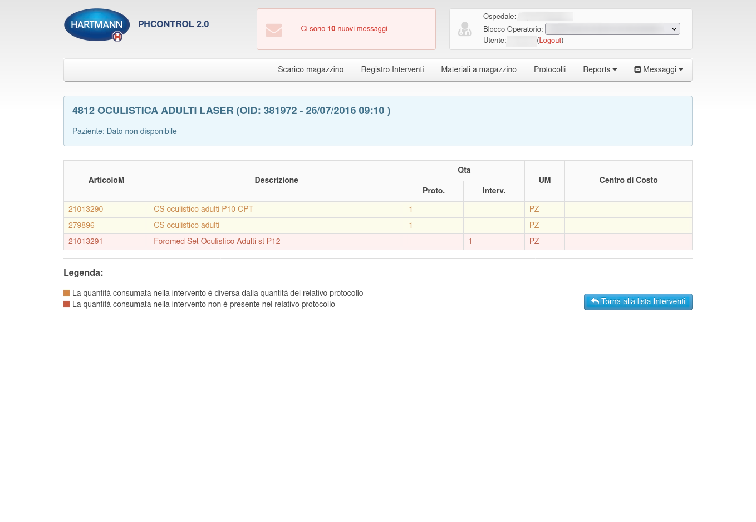Select the CS oculistico adulti P10 CPT row
This screenshot has height=522, width=756.
pyautogui.click(x=203, y=209)
